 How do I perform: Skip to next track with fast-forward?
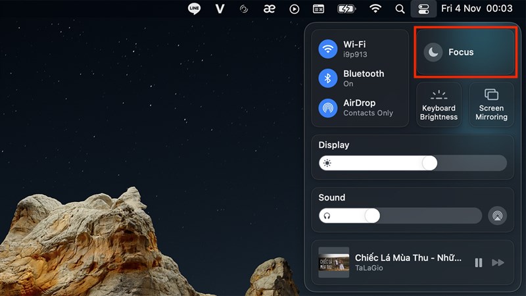(x=498, y=262)
